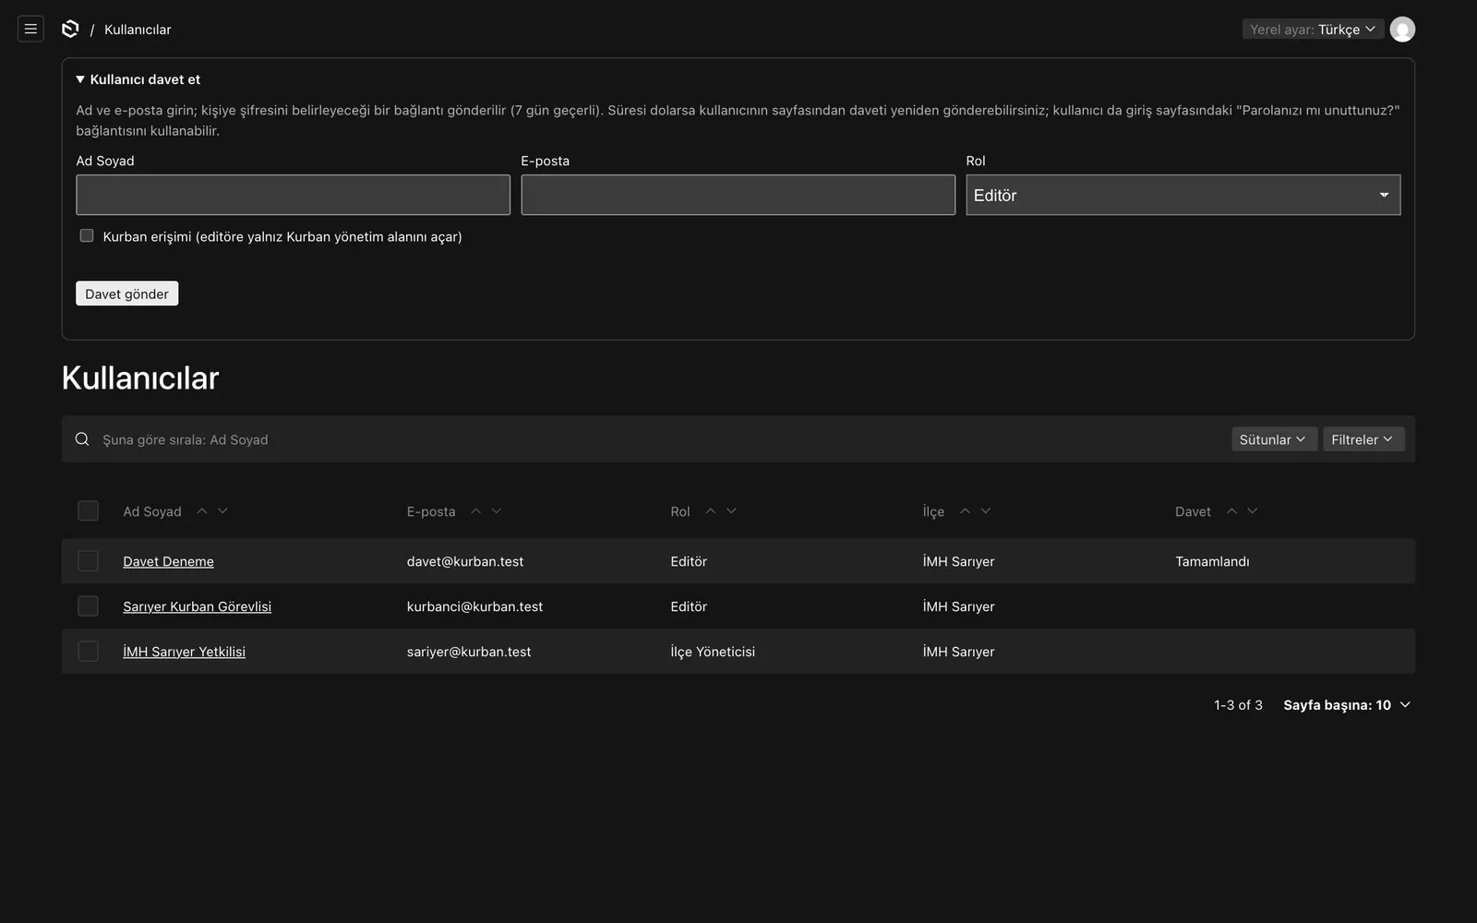Open the user avatar account menu
Image resolution: width=1477 pixels, height=923 pixels.
[1402, 30]
